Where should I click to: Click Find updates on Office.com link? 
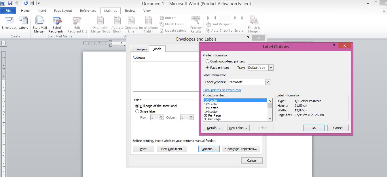coord(222,90)
